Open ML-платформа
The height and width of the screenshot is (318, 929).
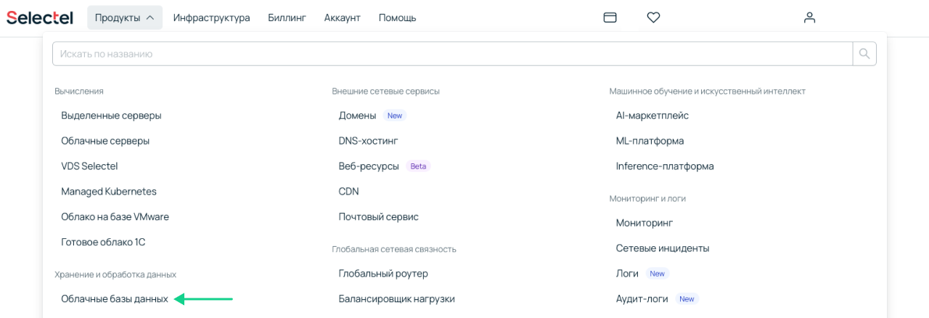pyautogui.click(x=650, y=141)
